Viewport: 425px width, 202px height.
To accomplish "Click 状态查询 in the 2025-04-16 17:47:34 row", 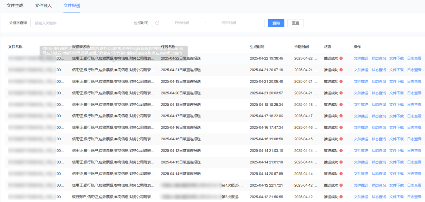I will click(x=379, y=127).
